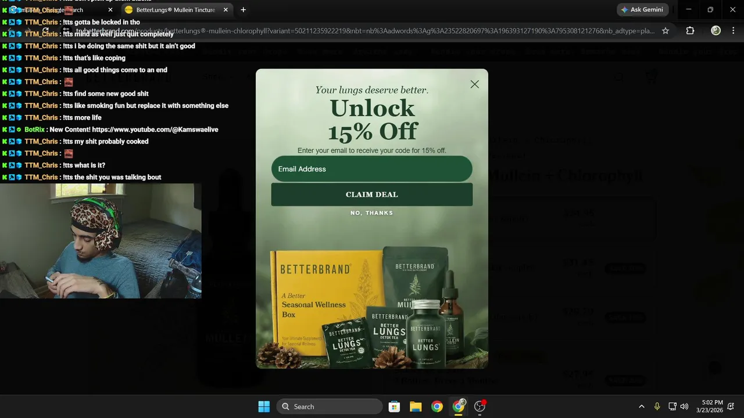
Task: Click the betterbrand.com URL in address bar
Action: click(365, 31)
